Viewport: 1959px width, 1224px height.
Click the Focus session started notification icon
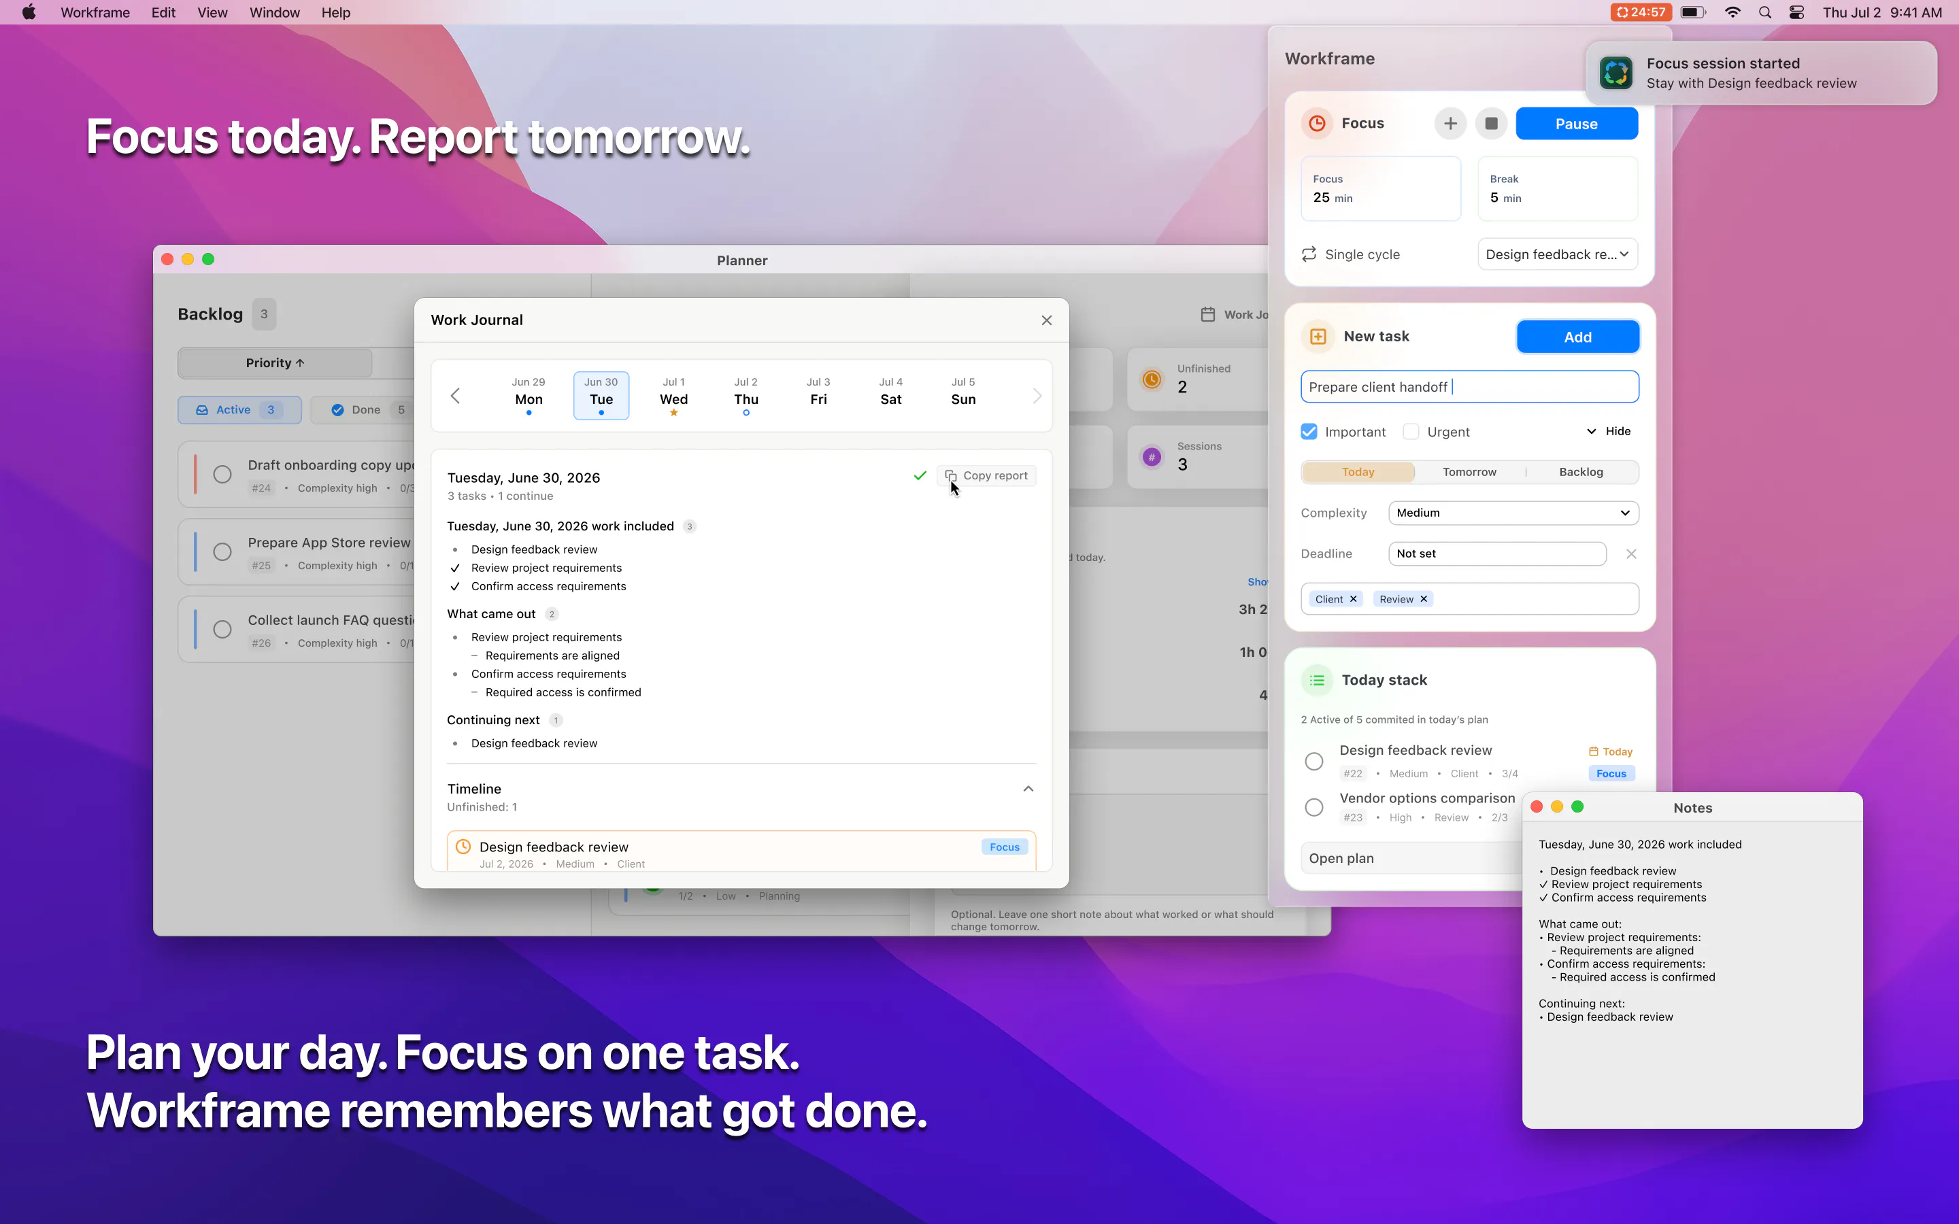point(1617,73)
